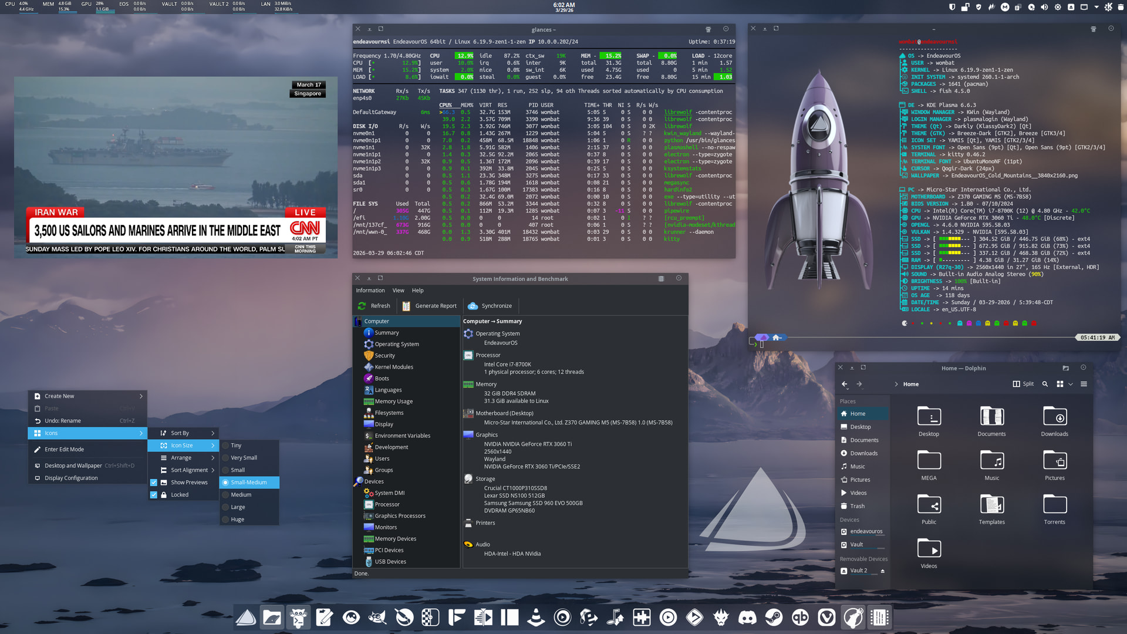Open Dolphin view mode dropdown arrow
Image resolution: width=1127 pixels, height=634 pixels.
[1071, 384]
